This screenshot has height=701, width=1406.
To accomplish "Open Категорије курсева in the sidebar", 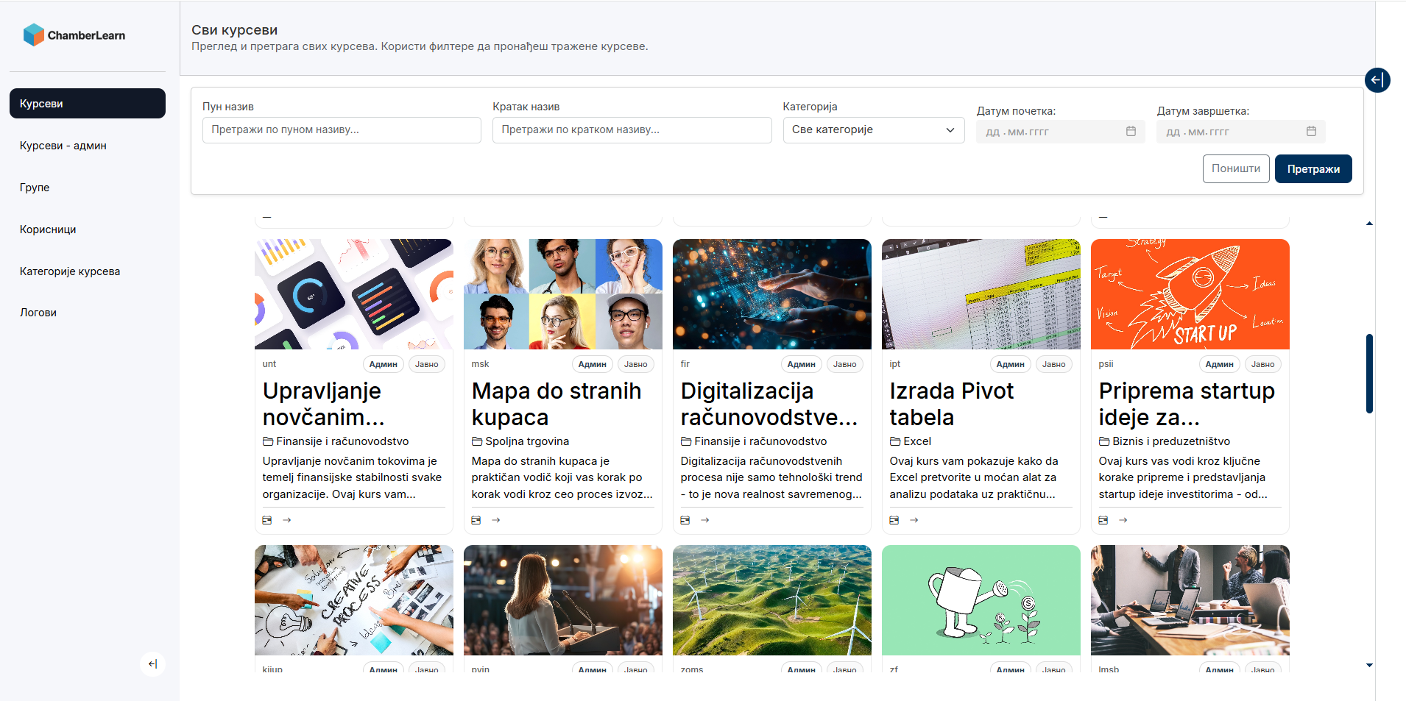I will 88,271.
